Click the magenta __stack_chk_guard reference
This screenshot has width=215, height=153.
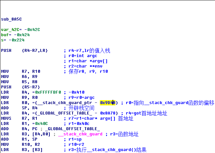(80, 134)
